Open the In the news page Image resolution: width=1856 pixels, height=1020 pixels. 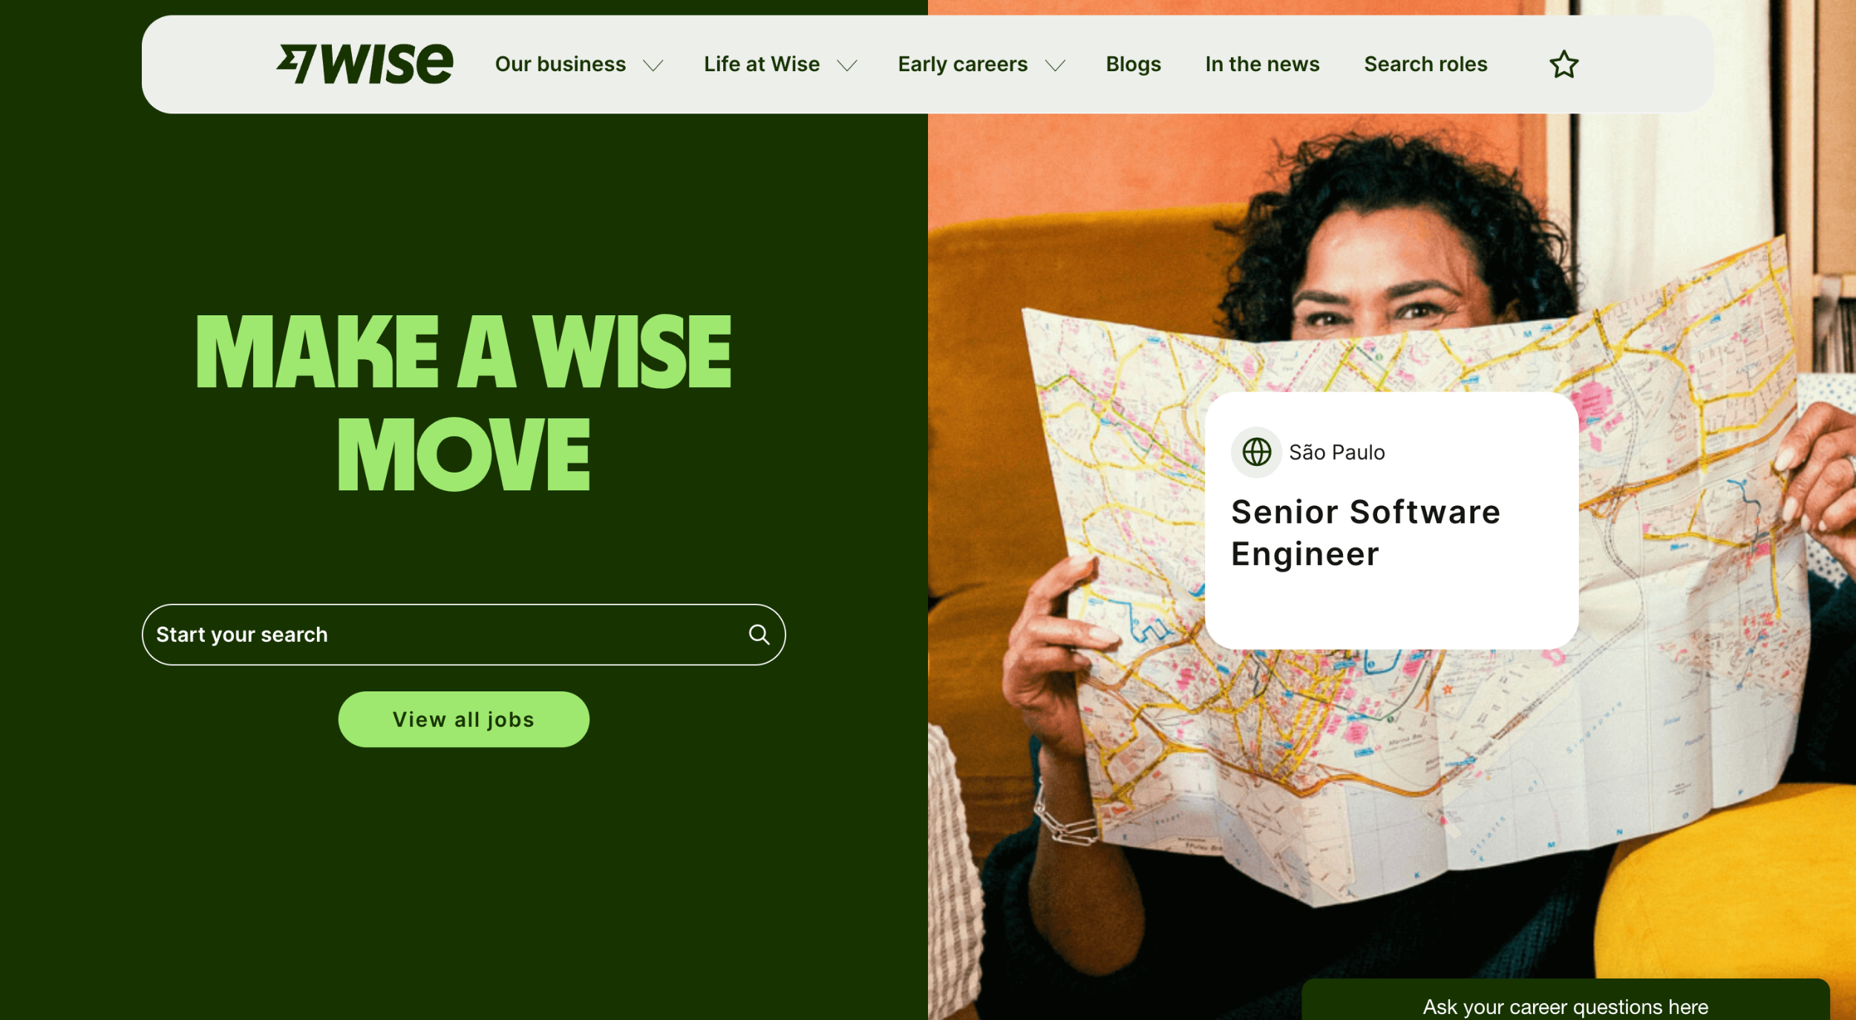click(x=1262, y=65)
